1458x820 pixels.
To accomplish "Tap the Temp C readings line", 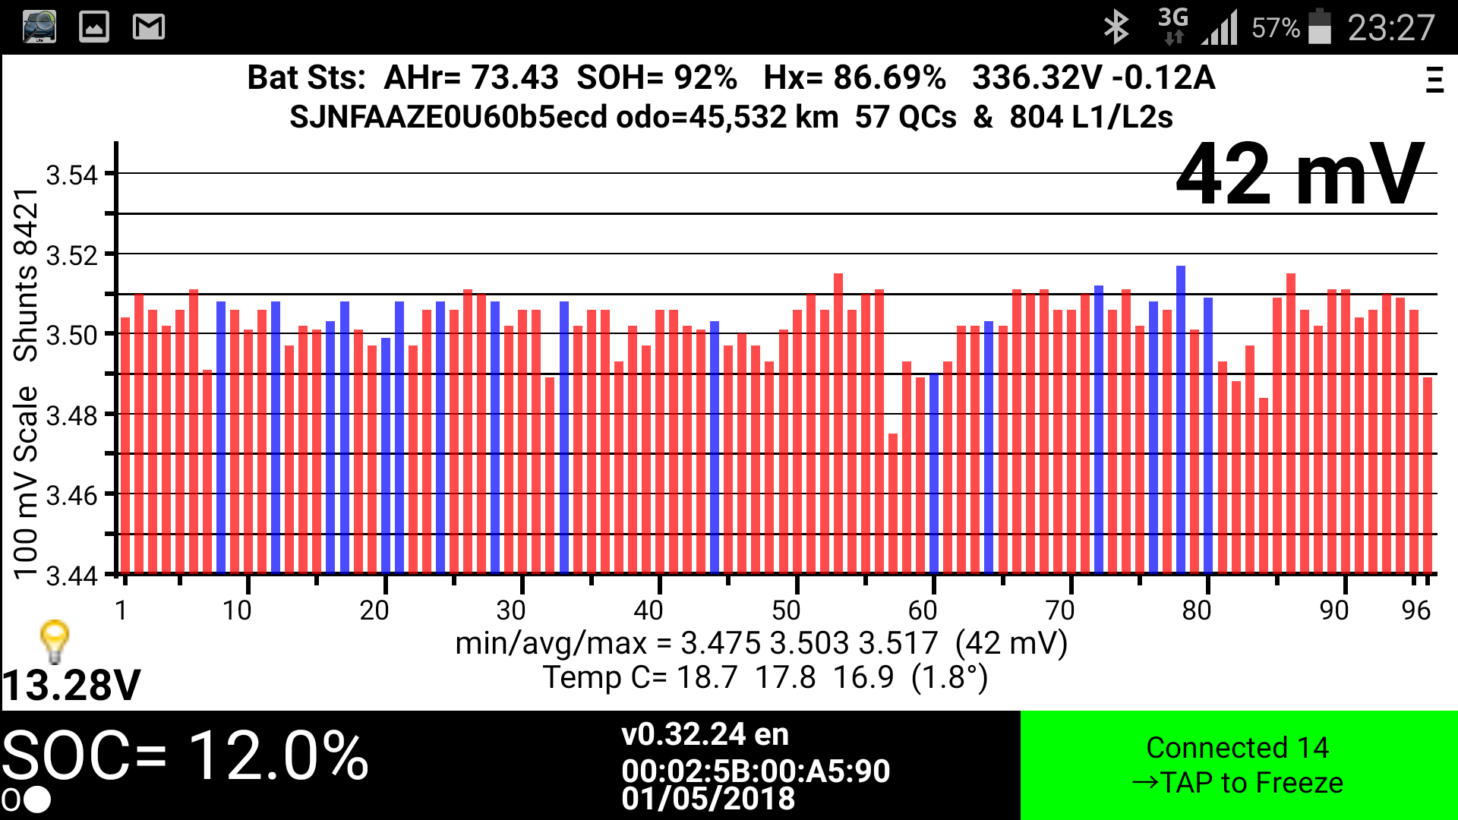I will point(765,677).
